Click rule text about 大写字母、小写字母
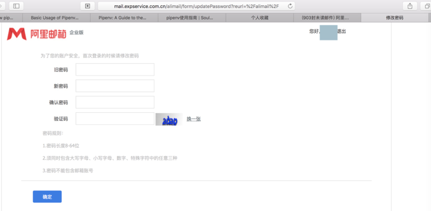 coord(110,158)
